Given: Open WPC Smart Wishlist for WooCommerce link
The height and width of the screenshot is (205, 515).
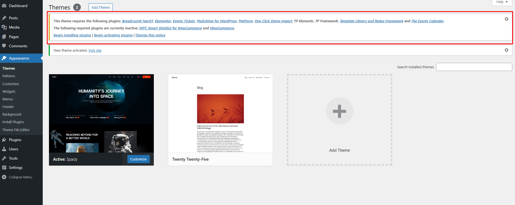Looking at the screenshot, I should [x=171, y=28].
